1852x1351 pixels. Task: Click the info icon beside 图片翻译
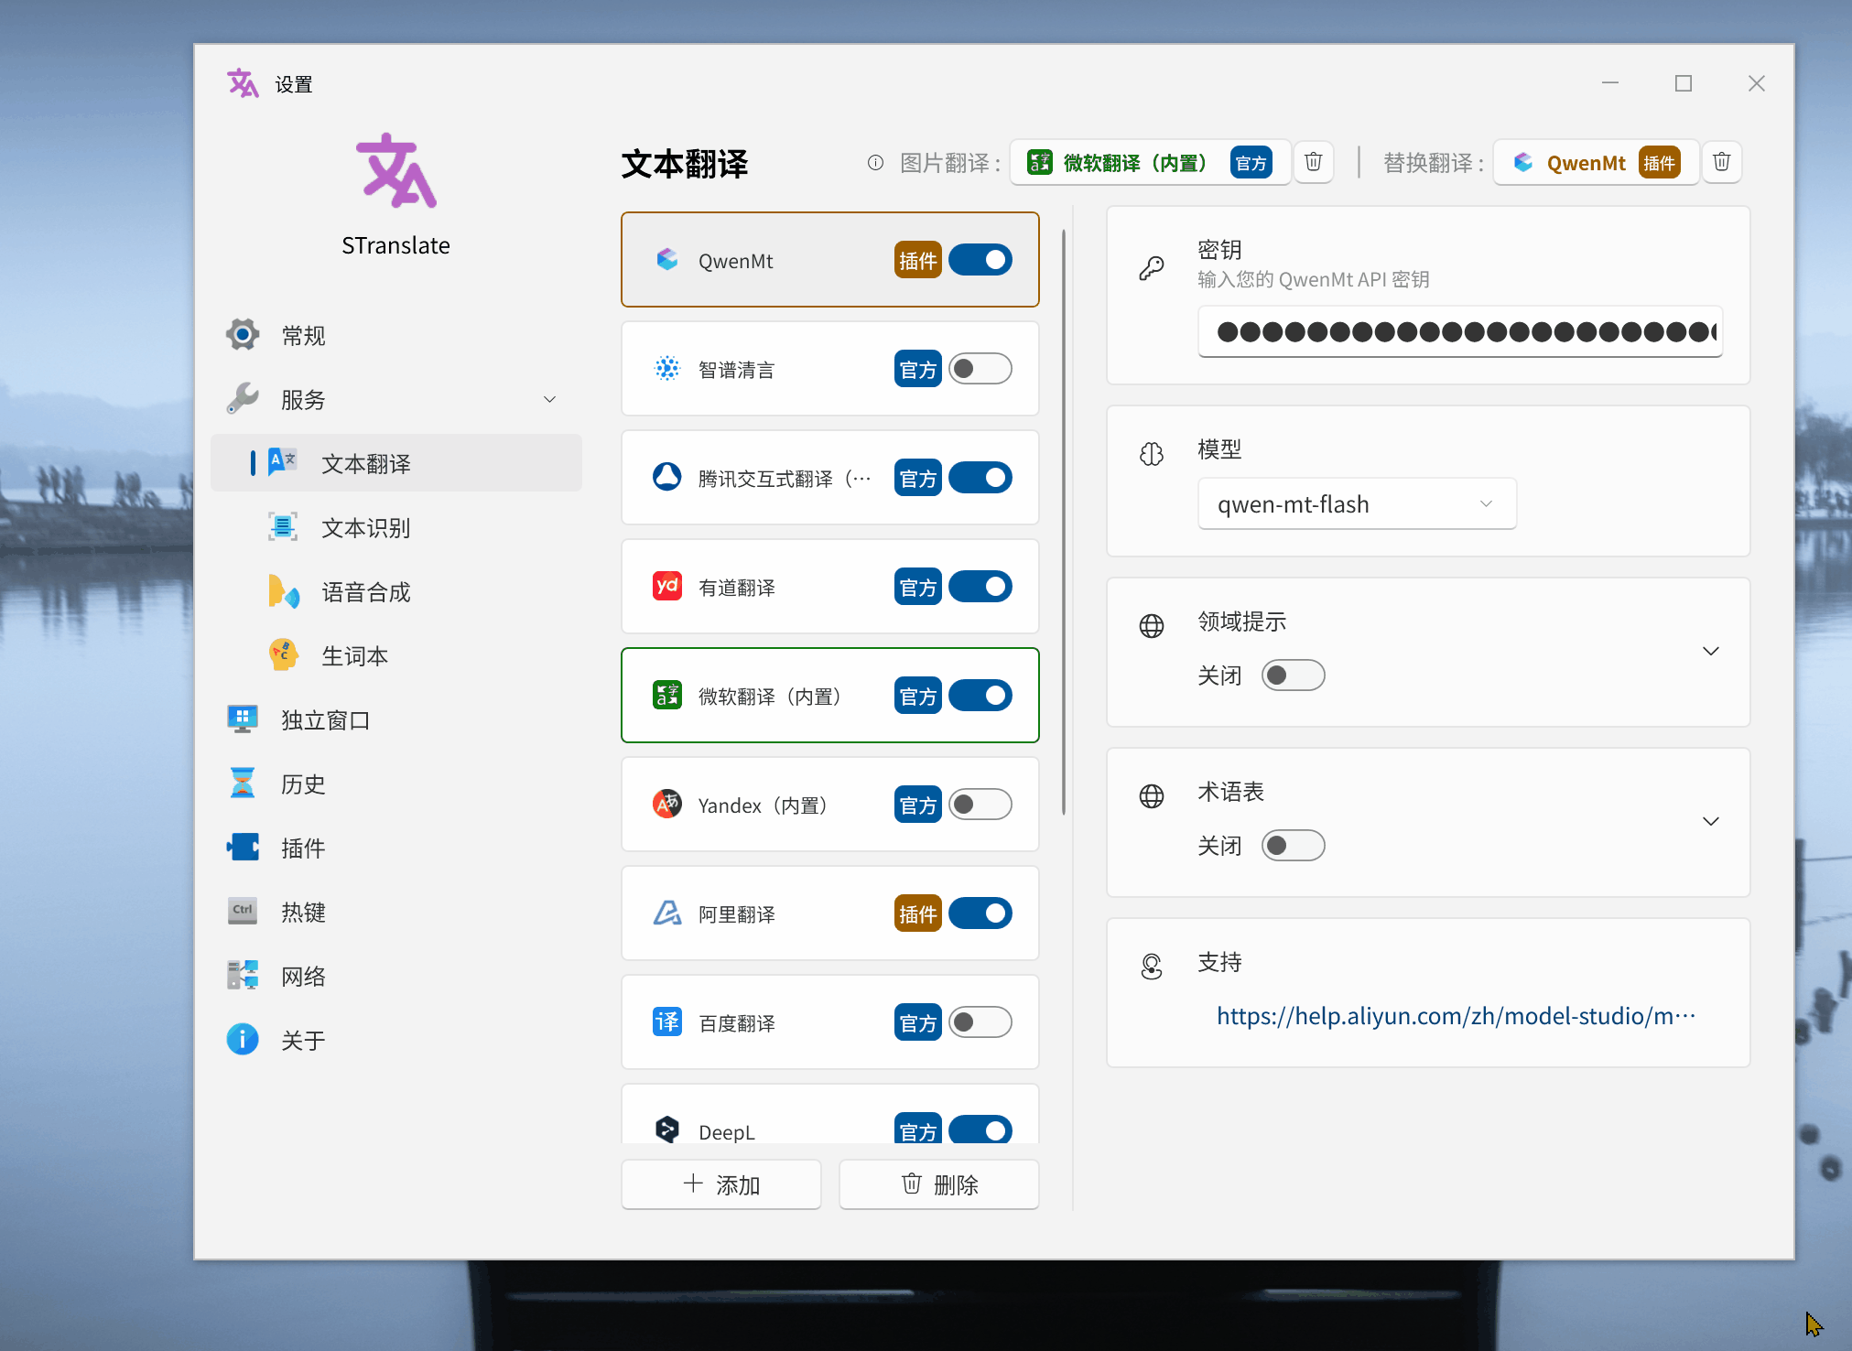click(875, 163)
